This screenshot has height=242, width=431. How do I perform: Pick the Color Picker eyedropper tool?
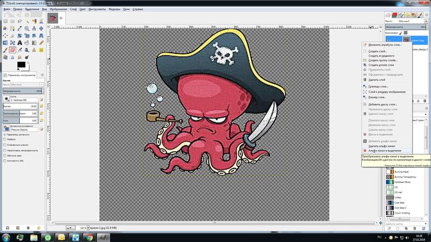(20, 29)
